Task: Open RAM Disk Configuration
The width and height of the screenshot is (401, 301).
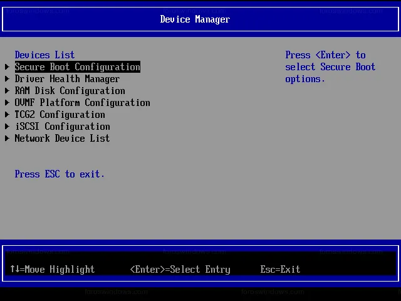Action: [70, 90]
